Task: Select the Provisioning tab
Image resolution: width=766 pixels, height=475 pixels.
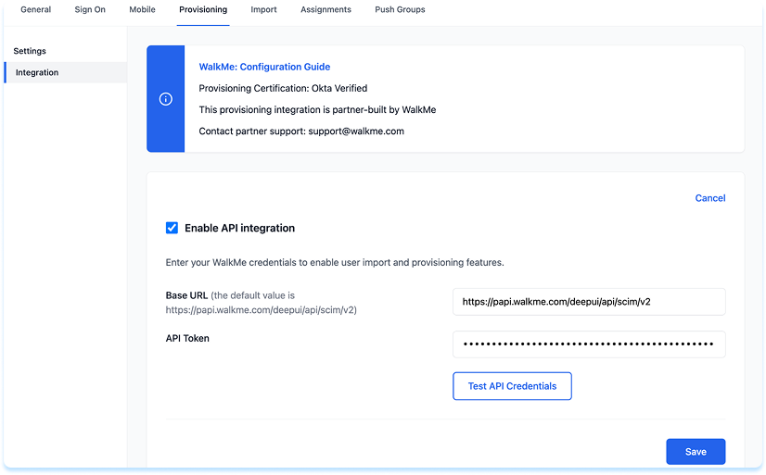Action: (x=203, y=10)
